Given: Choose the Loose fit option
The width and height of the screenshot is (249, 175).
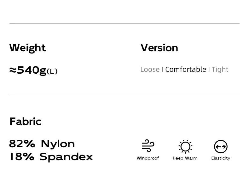Looking at the screenshot, I should [x=150, y=70].
